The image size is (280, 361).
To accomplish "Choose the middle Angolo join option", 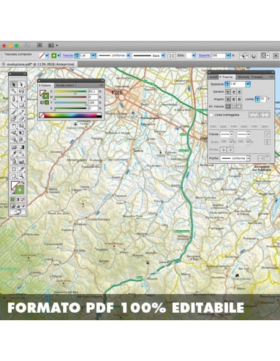I will click(x=234, y=100).
